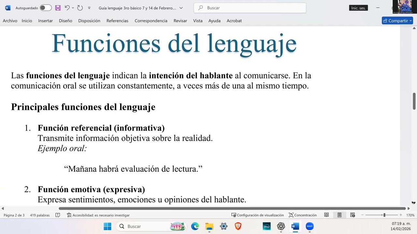Open the Ayuda tab
Viewport: 417px width, 234px height.
(214, 20)
